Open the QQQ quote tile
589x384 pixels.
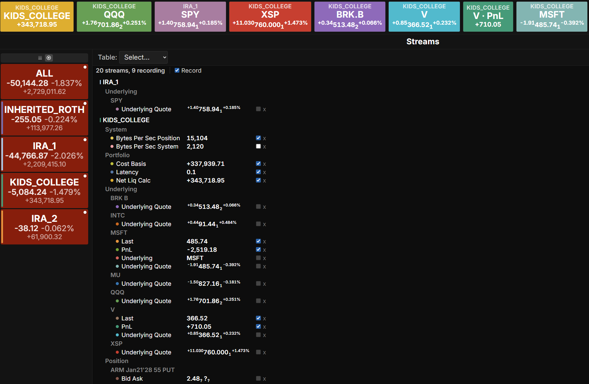114,17
